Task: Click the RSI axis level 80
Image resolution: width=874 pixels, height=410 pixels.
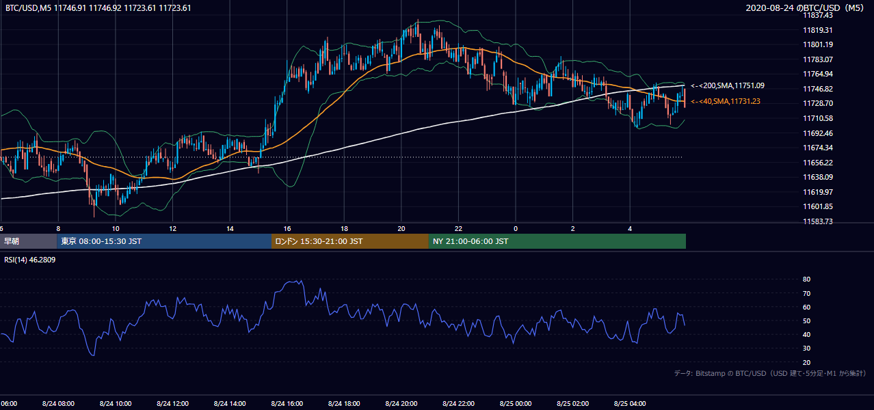Action: point(806,279)
